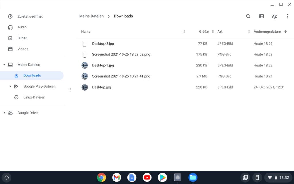Open Google Play Store from the shelf
The image size is (294, 184).
point(163,177)
